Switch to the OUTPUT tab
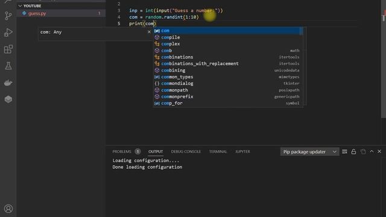Screen dimensions: 386x217 click(x=156, y=151)
